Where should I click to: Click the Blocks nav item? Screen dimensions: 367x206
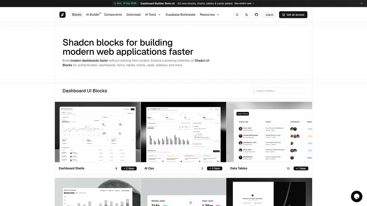77,15
